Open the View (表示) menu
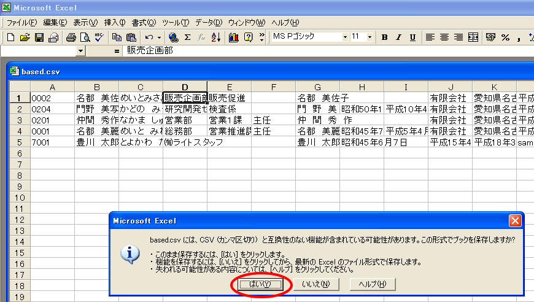534x302 pixels. (x=85, y=23)
